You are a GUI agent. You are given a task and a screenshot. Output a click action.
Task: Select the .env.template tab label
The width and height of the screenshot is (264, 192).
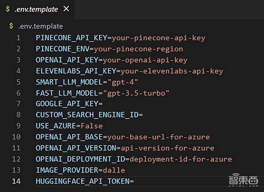36,9
